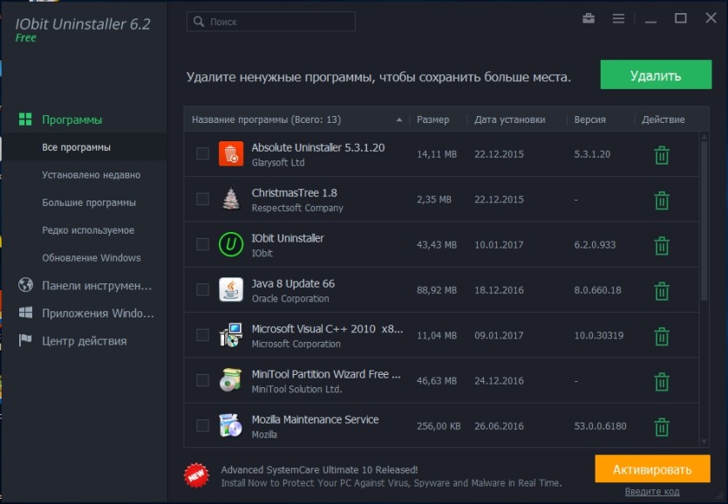Click size 88,92 MB cell
728x504 pixels.
437,290
